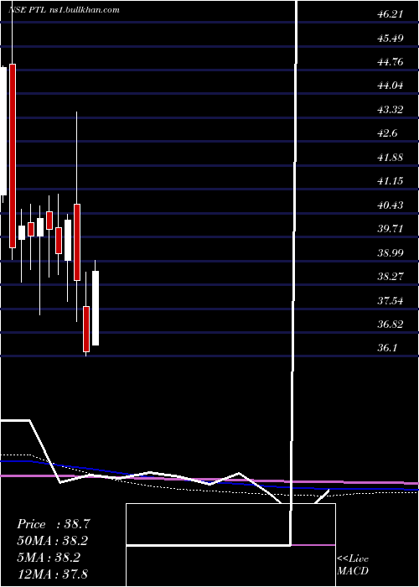Select the 44.76 price axis label
The height and width of the screenshot is (587, 419).
pyautogui.click(x=390, y=62)
